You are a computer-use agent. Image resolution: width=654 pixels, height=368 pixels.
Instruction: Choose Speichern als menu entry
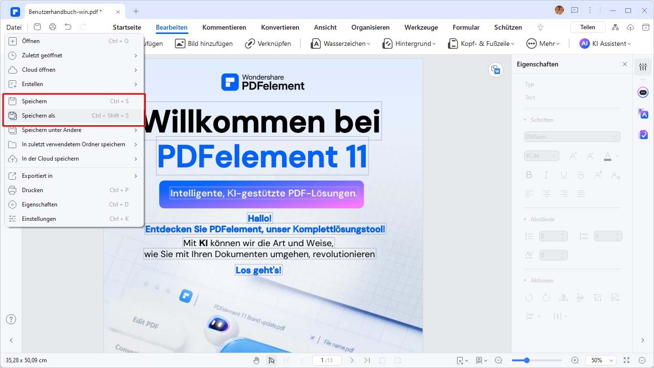(x=74, y=116)
